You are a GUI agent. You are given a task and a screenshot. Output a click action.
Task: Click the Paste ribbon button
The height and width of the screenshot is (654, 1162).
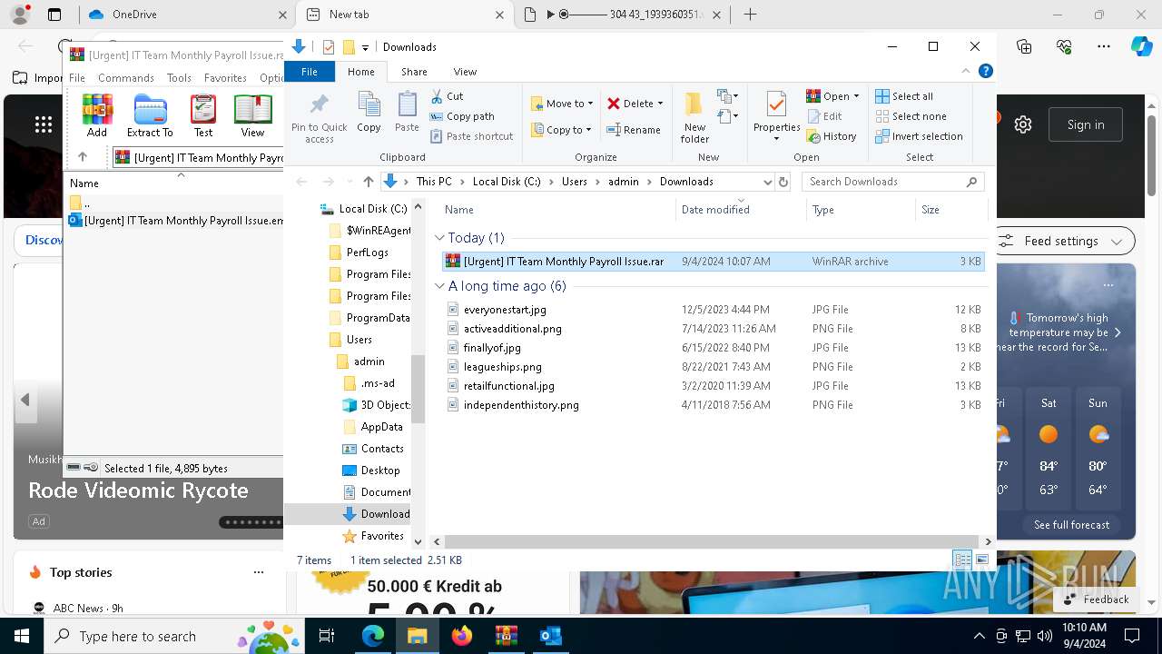pos(407,113)
